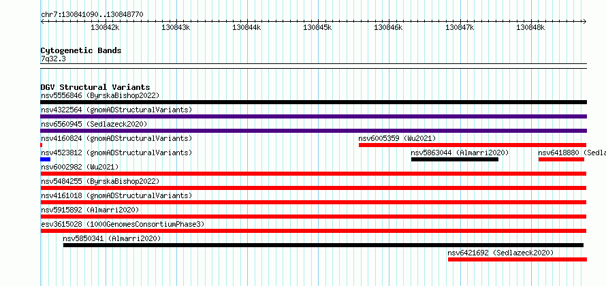The width and height of the screenshot is (606, 286).
Task: Open the nsv6002982 Wu2021 label
Action: [79, 167]
